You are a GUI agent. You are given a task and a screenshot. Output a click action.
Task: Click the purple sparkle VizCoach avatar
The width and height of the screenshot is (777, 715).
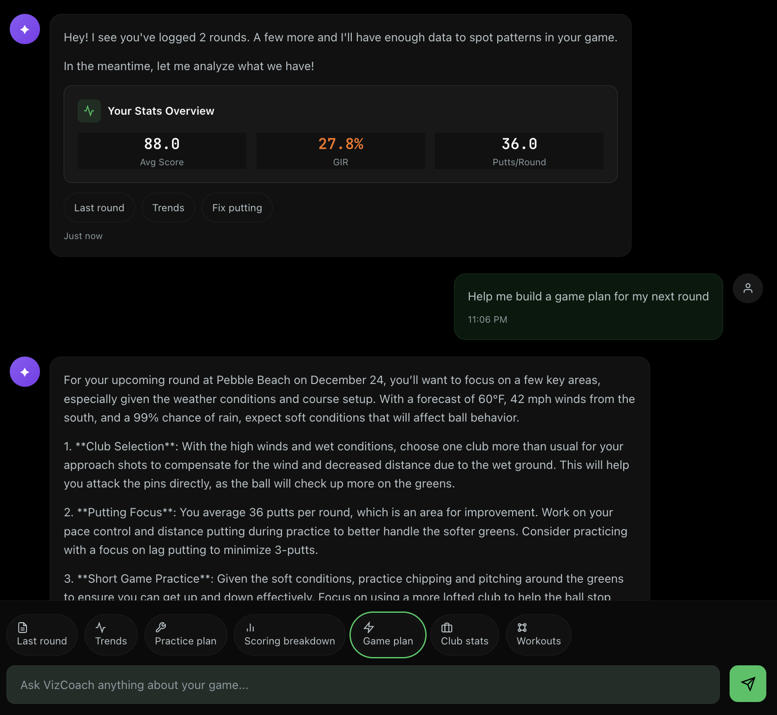[24, 29]
